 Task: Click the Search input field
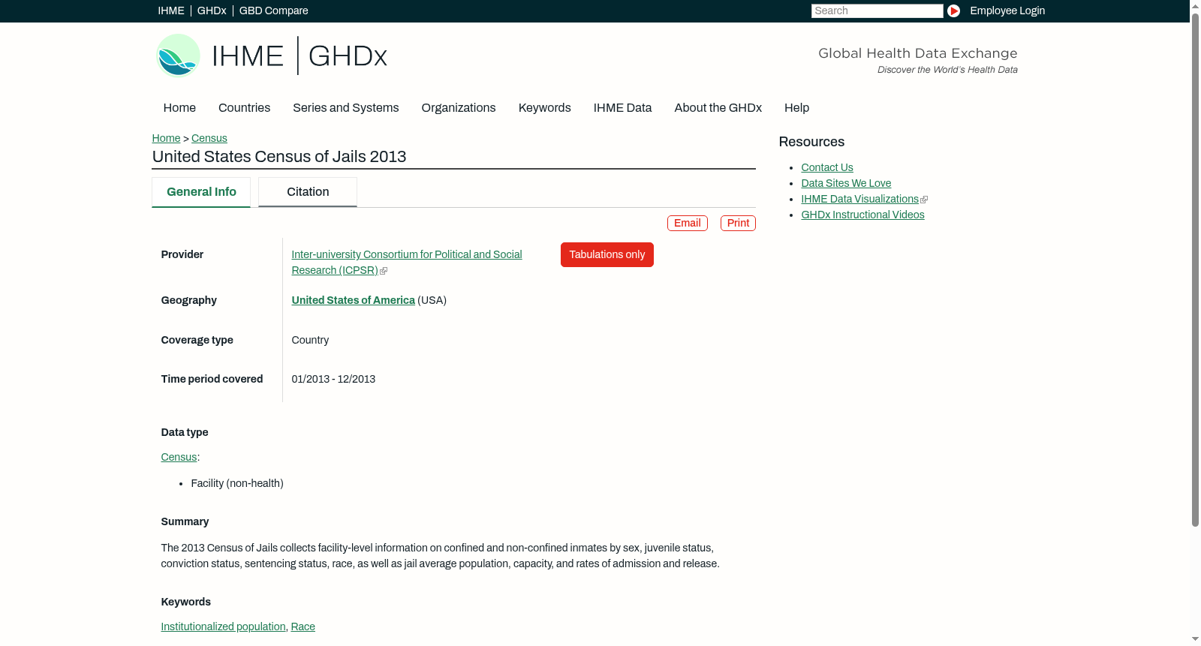(x=877, y=11)
